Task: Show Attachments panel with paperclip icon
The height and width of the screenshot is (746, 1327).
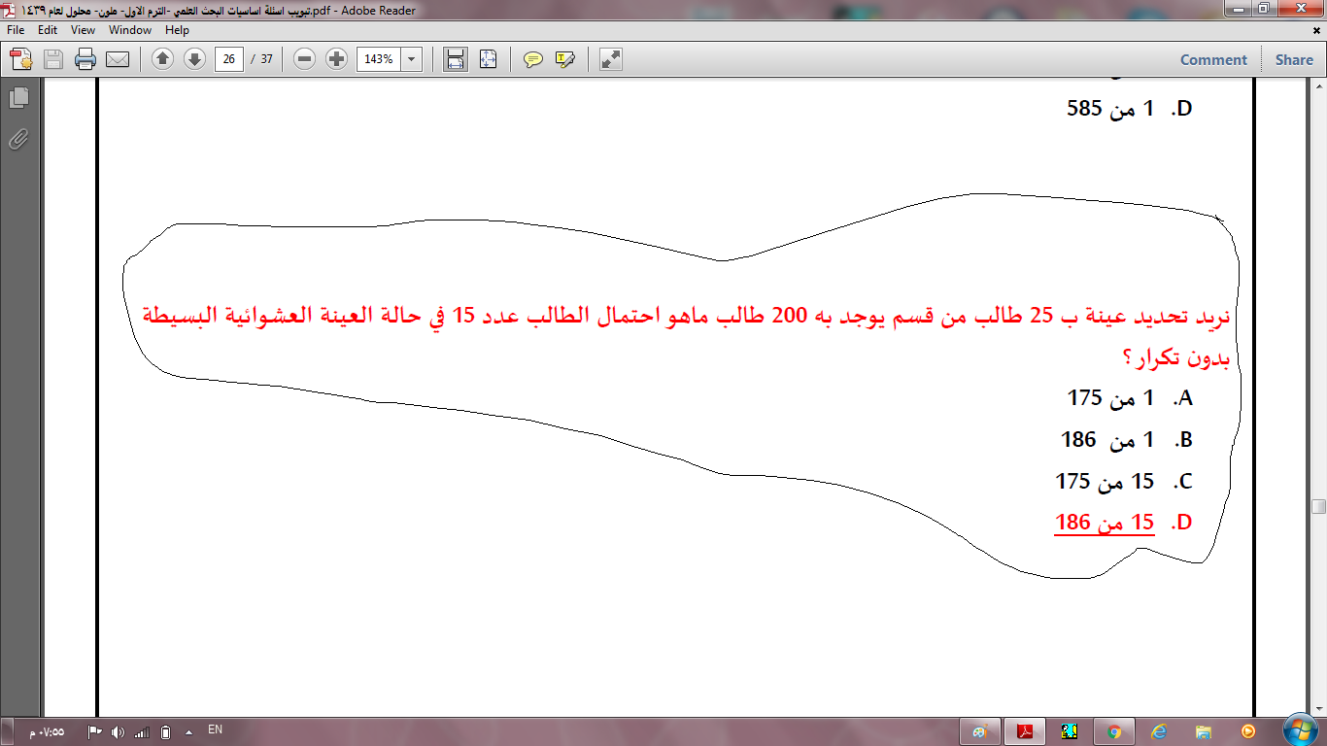Action: pos(18,139)
